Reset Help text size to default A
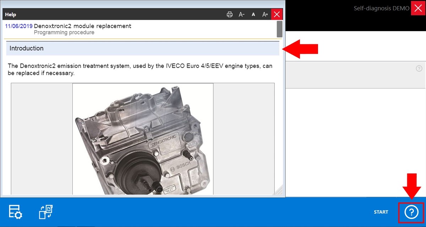This screenshot has height=227, width=426. coord(253,15)
